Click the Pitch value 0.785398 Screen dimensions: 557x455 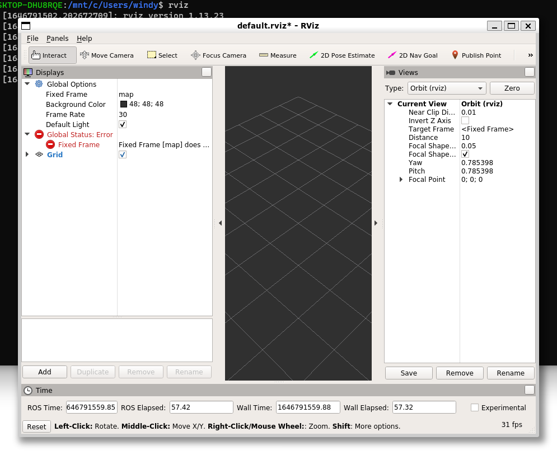pos(477,171)
